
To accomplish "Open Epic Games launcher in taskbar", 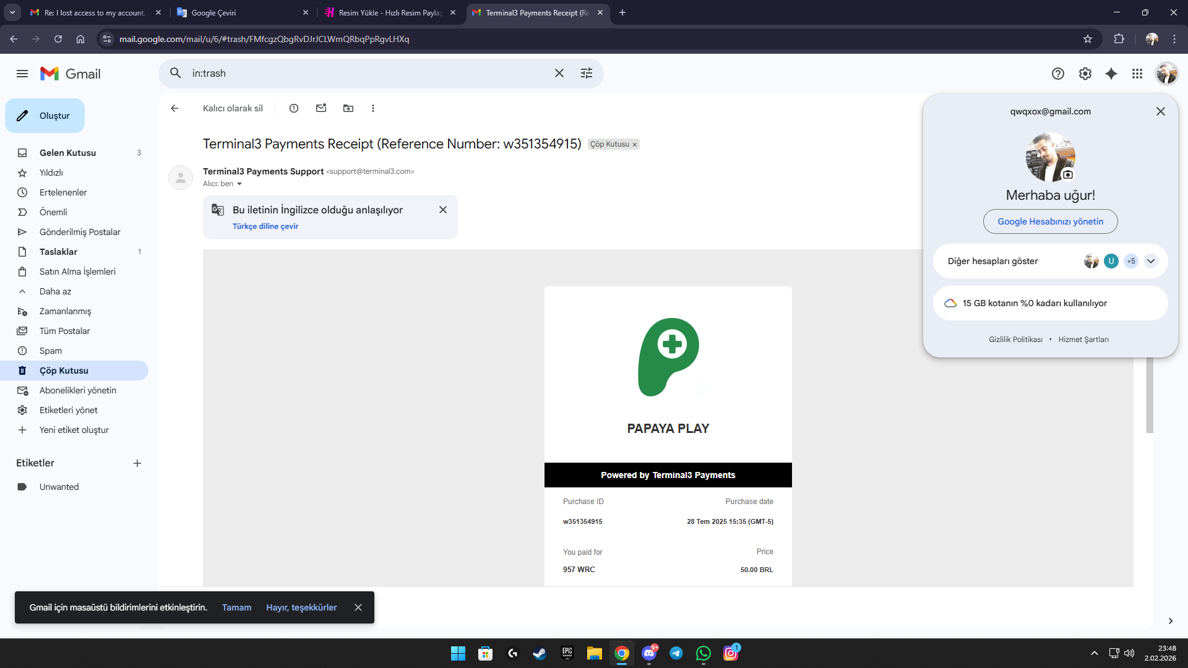I will pos(567,653).
